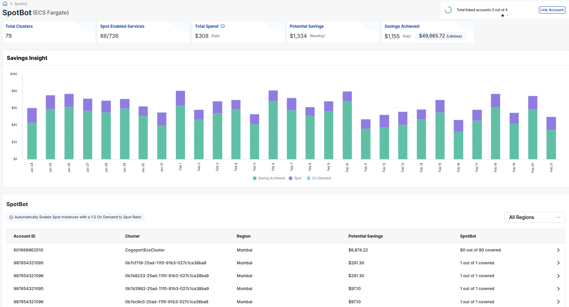Open the All Regions dropdown
This screenshot has height=307, width=569.
pos(534,217)
